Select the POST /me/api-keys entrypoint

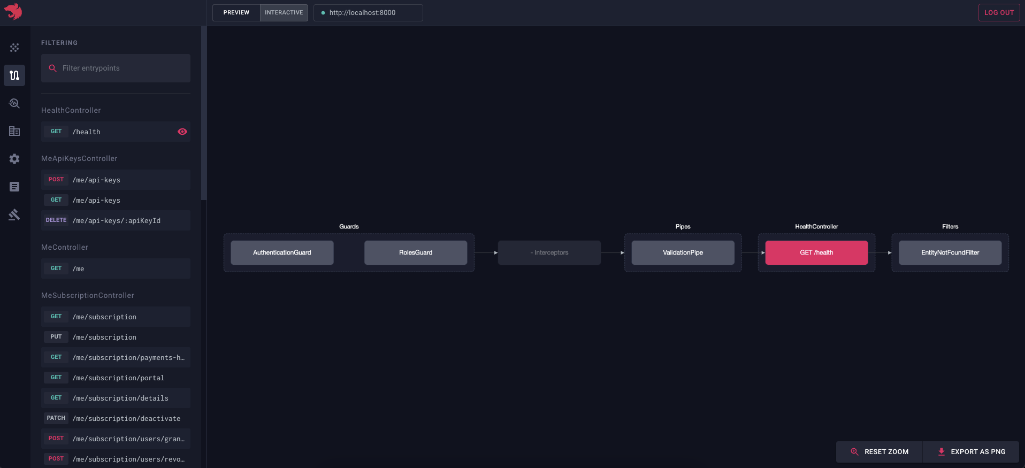116,180
